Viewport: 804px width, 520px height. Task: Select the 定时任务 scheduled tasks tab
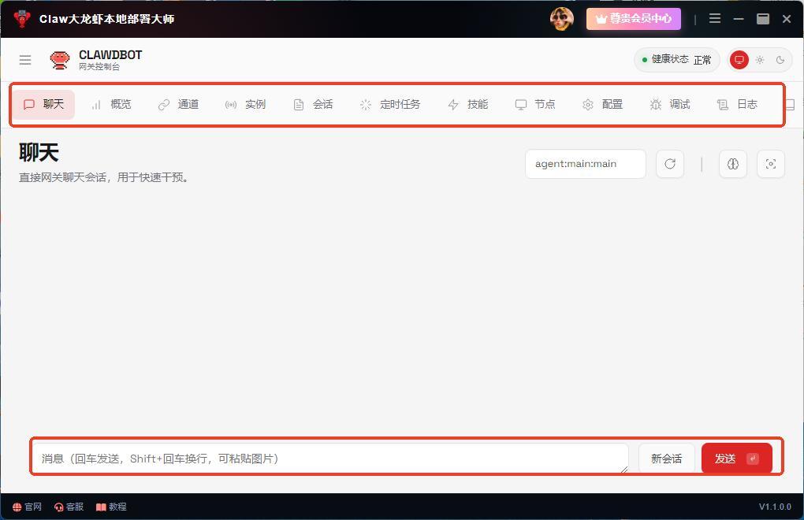[x=390, y=105]
